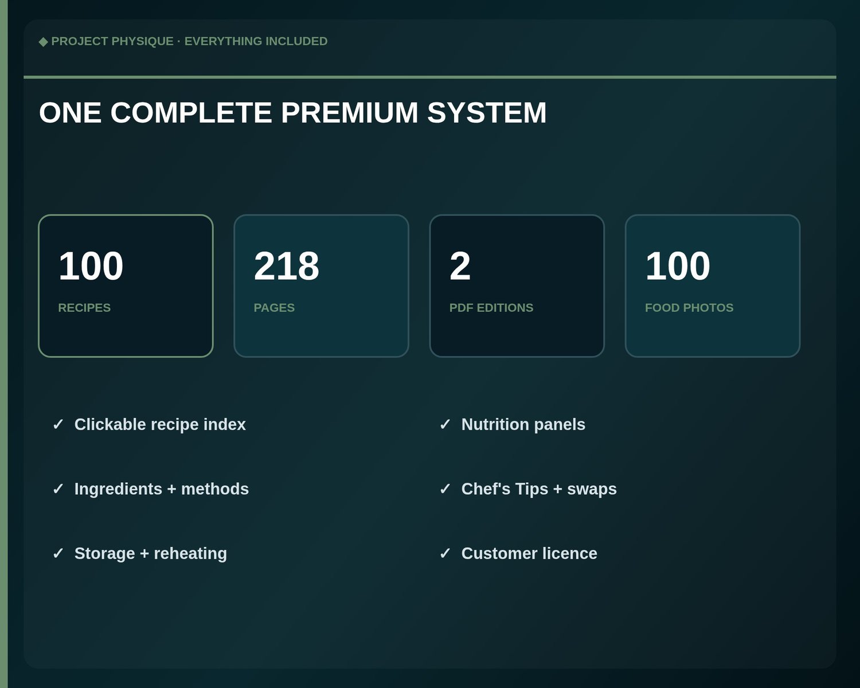Select the 'Storage + reheating' text

point(151,553)
